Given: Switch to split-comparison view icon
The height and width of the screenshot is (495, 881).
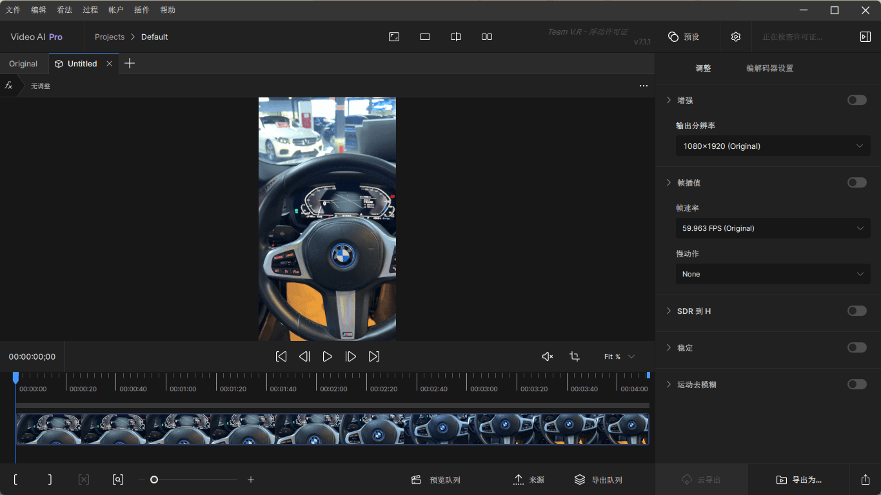Looking at the screenshot, I should coord(456,37).
